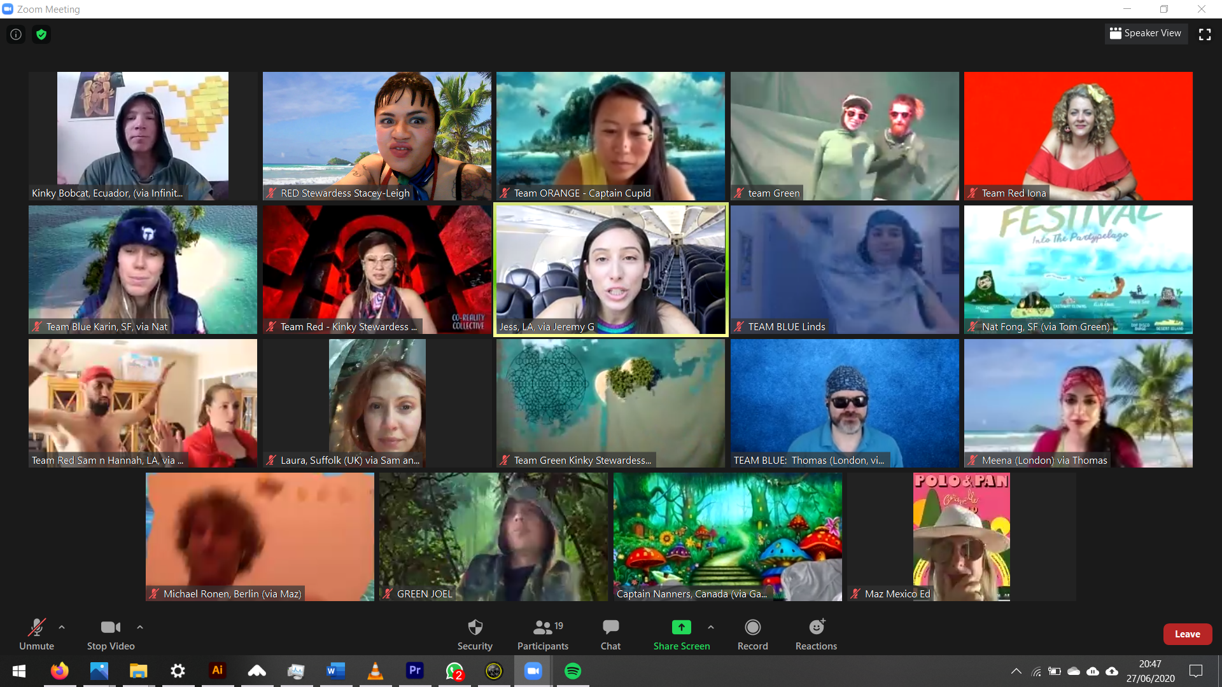Open Spotify from the taskbar
Screen dimensions: 1222x687
click(573, 670)
